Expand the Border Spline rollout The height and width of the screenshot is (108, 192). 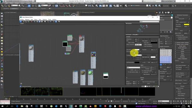click(x=182, y=46)
